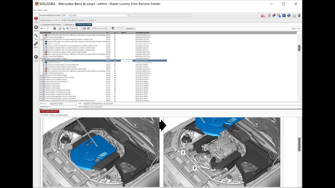Screen dimensions: 335x188
Task: Select 3. Show documents tab
Action: point(84,25)
